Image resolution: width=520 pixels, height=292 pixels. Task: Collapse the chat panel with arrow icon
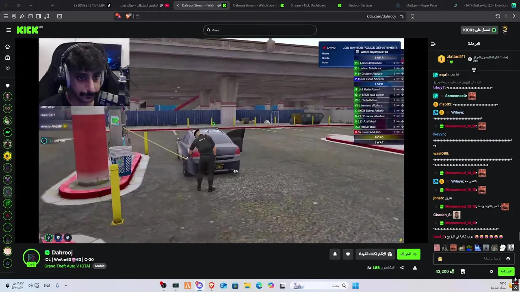[433, 44]
